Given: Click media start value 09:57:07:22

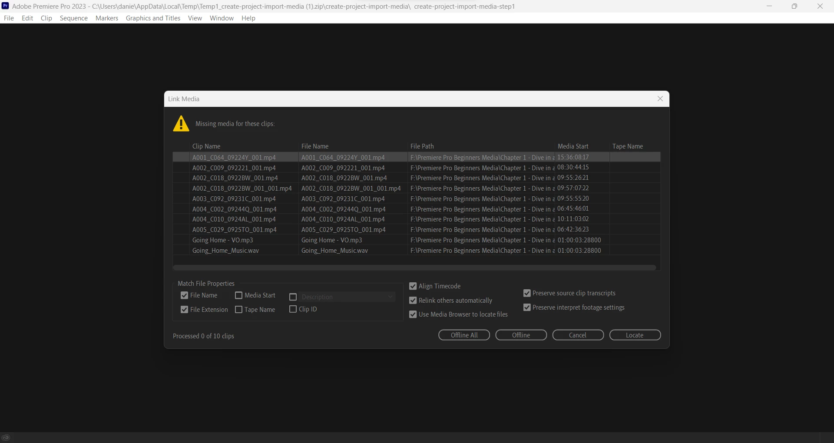Looking at the screenshot, I should pos(573,188).
